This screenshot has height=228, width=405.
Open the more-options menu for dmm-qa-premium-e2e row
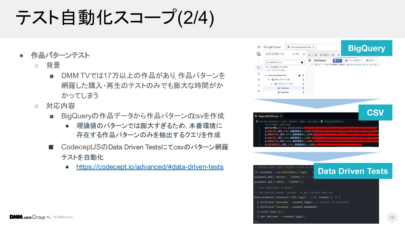click(303, 75)
